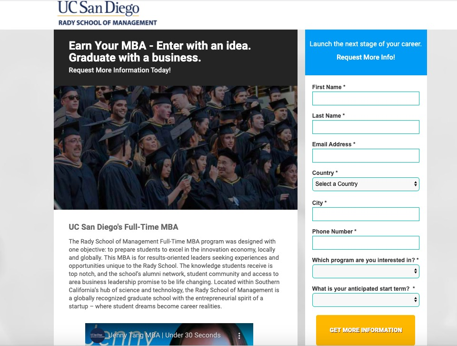Click into the City field
Screen dimensions: 457x346
[x=366, y=214]
